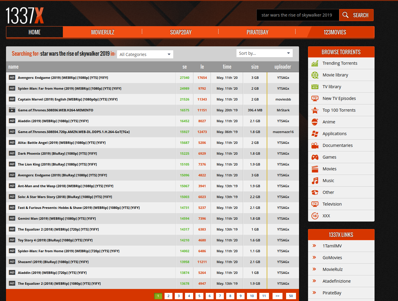Image resolution: width=398 pixels, height=301 pixels.
Task: Click the Movies clapperboard icon
Action: coord(315,169)
